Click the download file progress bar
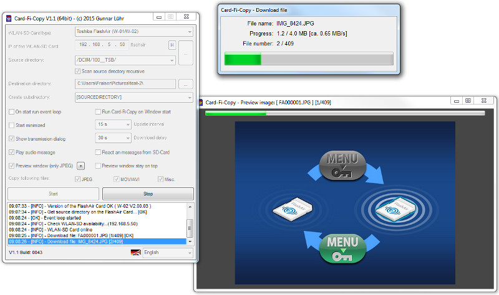 point(309,59)
